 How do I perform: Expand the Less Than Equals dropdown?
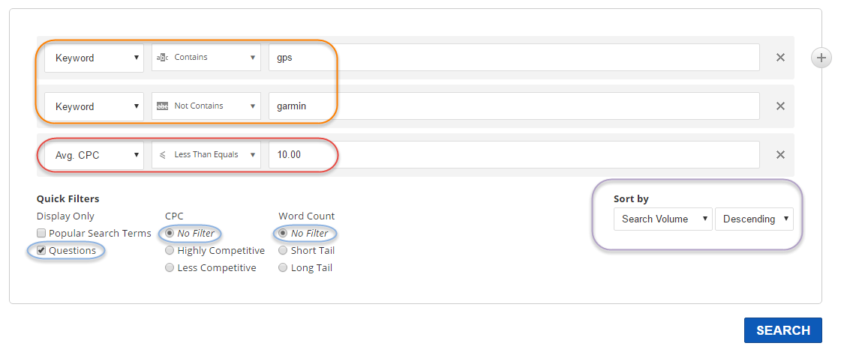click(206, 155)
